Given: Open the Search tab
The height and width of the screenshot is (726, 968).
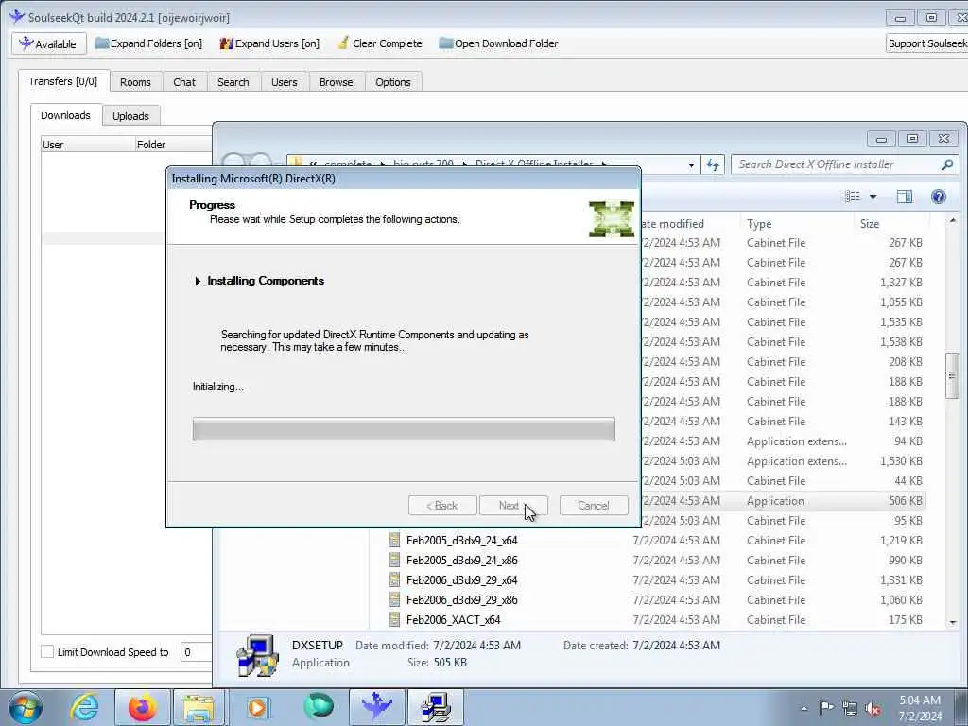Looking at the screenshot, I should (233, 82).
